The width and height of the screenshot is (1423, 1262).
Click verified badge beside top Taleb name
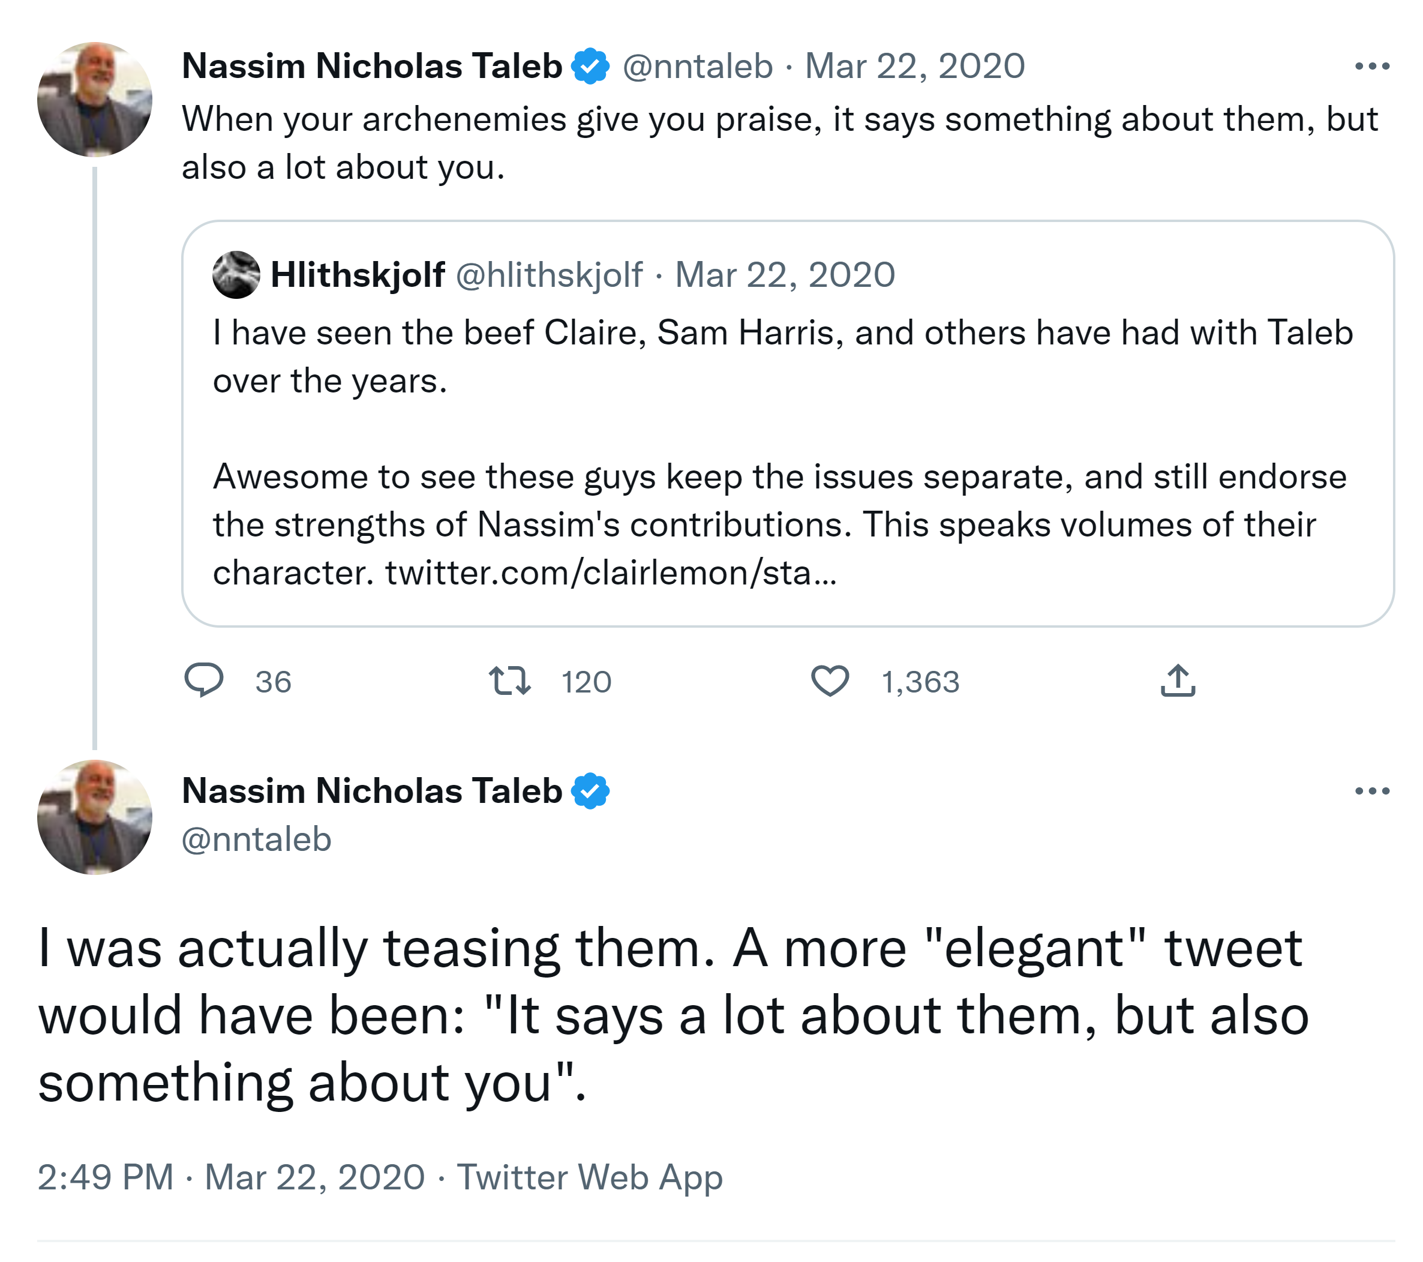click(590, 66)
